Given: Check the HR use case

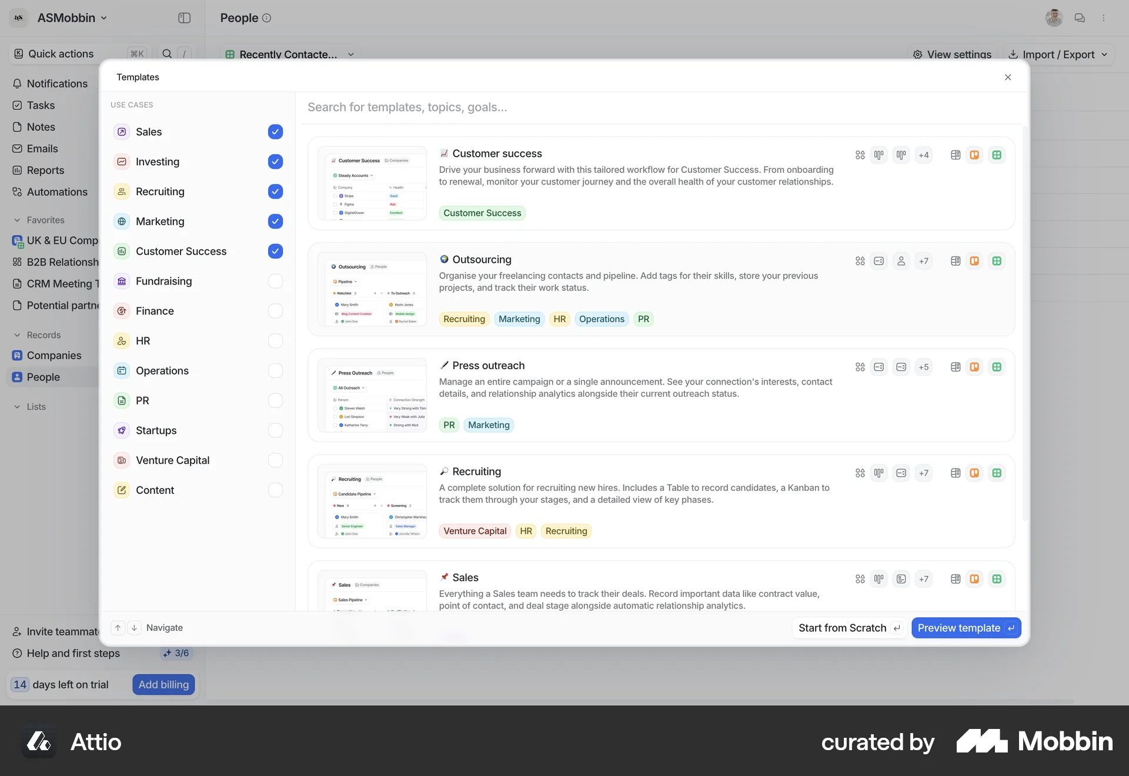Looking at the screenshot, I should 275,341.
